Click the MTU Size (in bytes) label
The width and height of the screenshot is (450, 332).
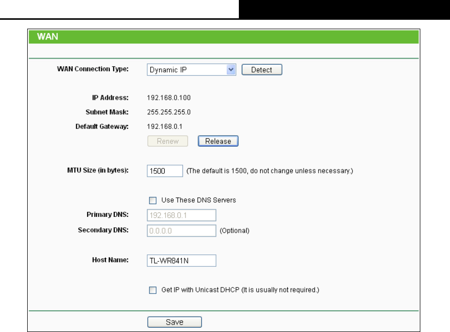tap(98, 170)
